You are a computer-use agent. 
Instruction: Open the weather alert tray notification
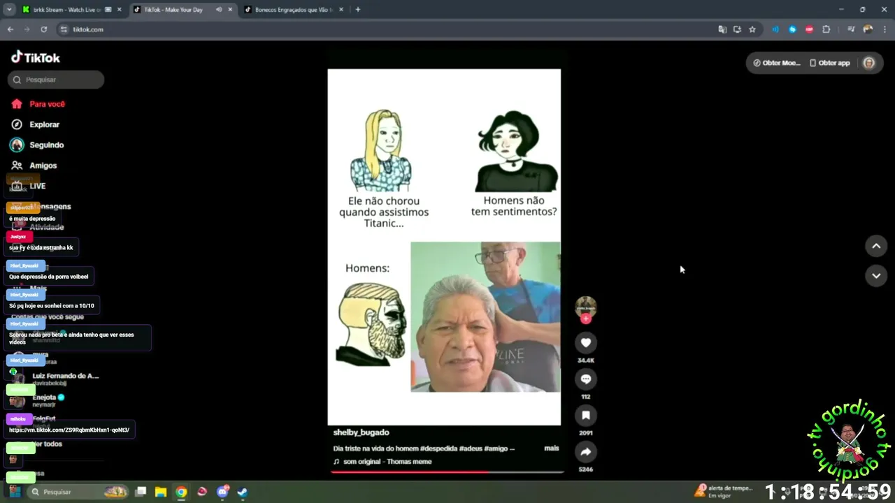click(x=724, y=491)
